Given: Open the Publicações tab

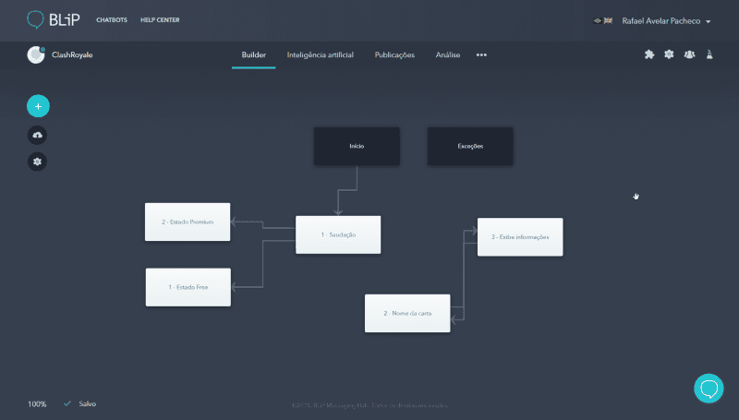Looking at the screenshot, I should (394, 55).
